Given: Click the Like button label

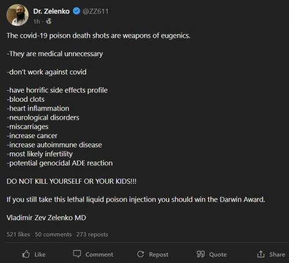Looking at the screenshot, I should [x=40, y=254].
